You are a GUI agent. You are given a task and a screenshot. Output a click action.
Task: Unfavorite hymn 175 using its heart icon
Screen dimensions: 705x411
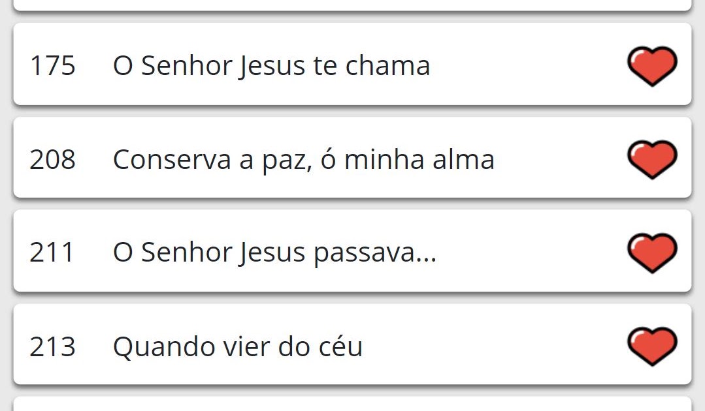click(x=651, y=66)
